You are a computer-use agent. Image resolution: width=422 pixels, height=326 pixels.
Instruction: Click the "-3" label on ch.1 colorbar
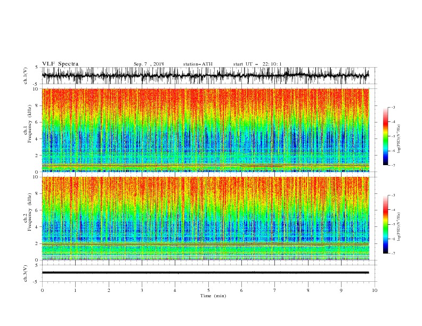click(393, 108)
